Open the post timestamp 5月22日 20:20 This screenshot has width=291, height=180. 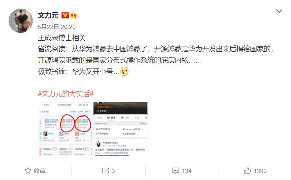point(57,27)
